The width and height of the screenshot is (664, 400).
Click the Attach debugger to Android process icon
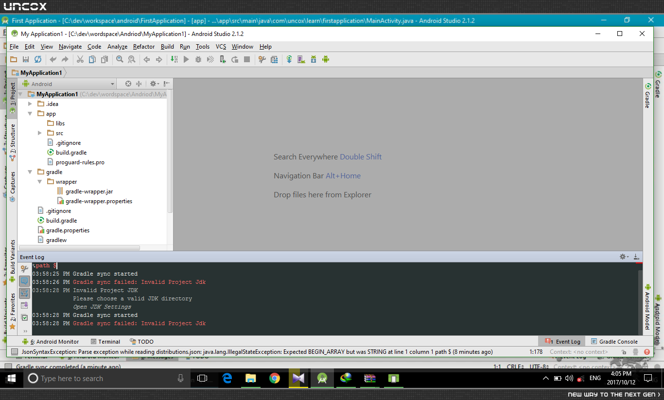point(223,59)
